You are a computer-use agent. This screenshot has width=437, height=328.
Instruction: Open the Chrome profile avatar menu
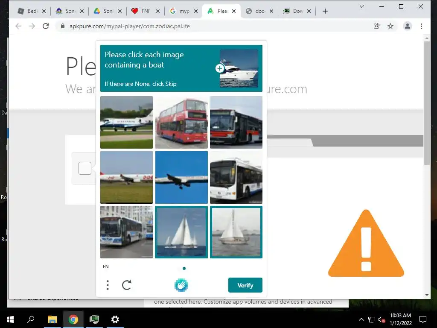(x=408, y=26)
